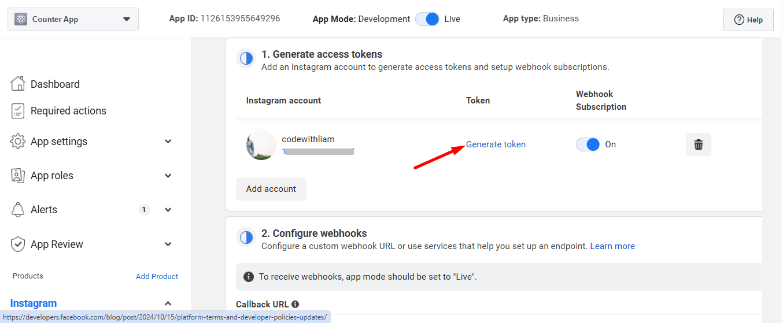Expand App Review chevron

[168, 244]
